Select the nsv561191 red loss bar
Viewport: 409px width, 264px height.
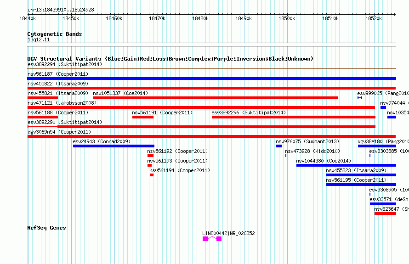pyautogui.click(x=143, y=117)
